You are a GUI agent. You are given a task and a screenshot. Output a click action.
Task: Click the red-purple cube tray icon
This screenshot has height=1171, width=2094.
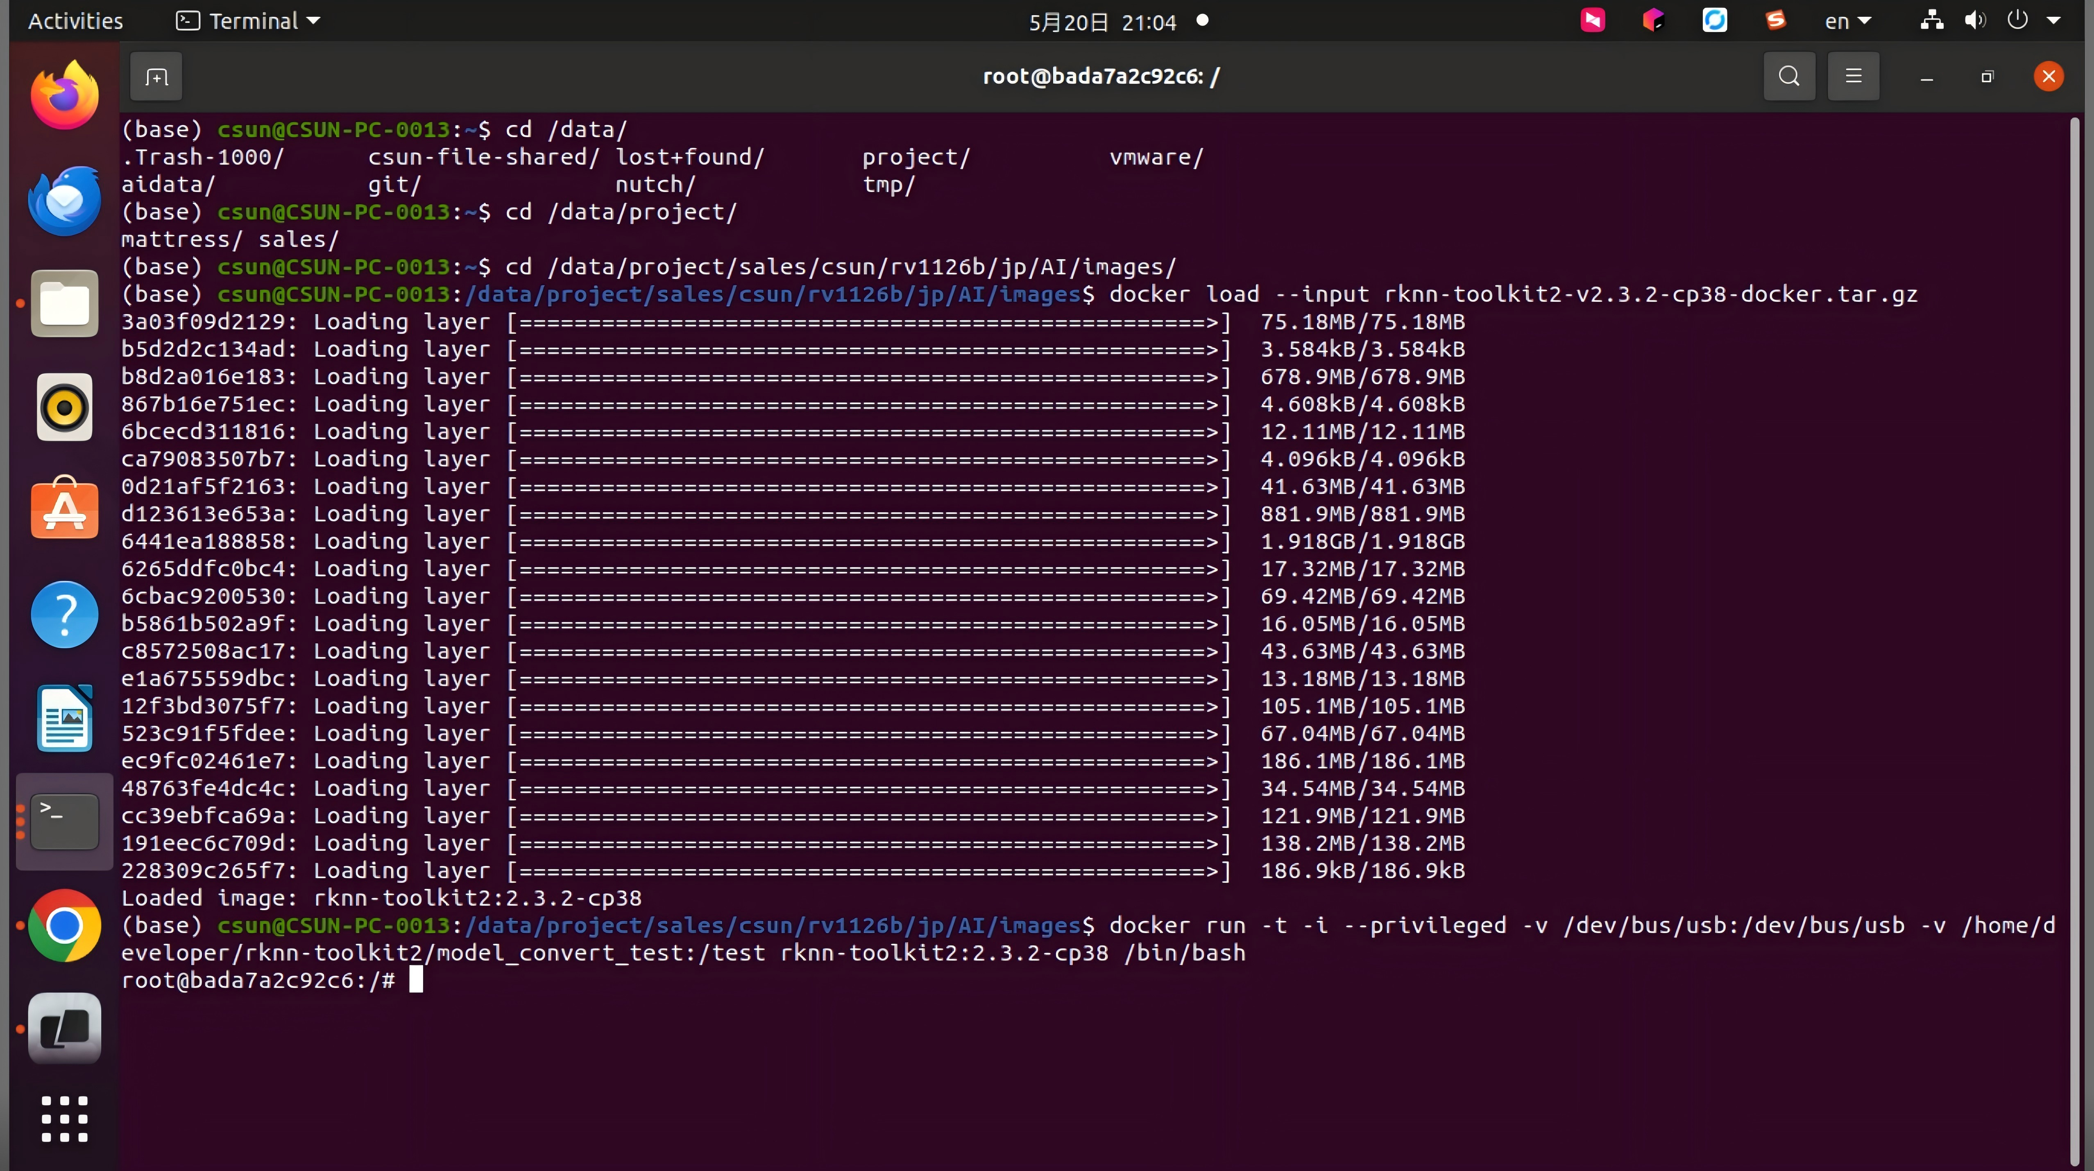click(1653, 20)
